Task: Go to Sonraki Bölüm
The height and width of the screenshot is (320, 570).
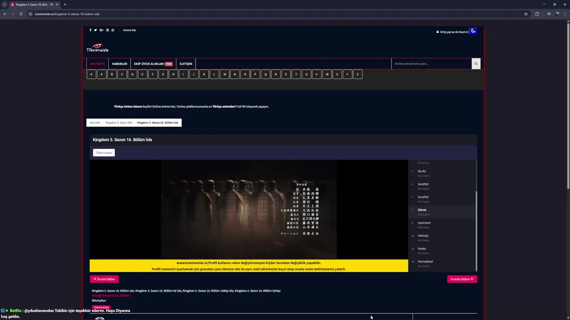Action: [x=462, y=279]
